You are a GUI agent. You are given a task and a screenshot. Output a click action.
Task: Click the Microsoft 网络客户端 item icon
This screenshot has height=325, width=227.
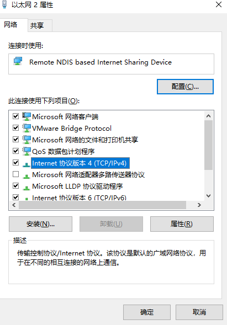tap(27, 116)
